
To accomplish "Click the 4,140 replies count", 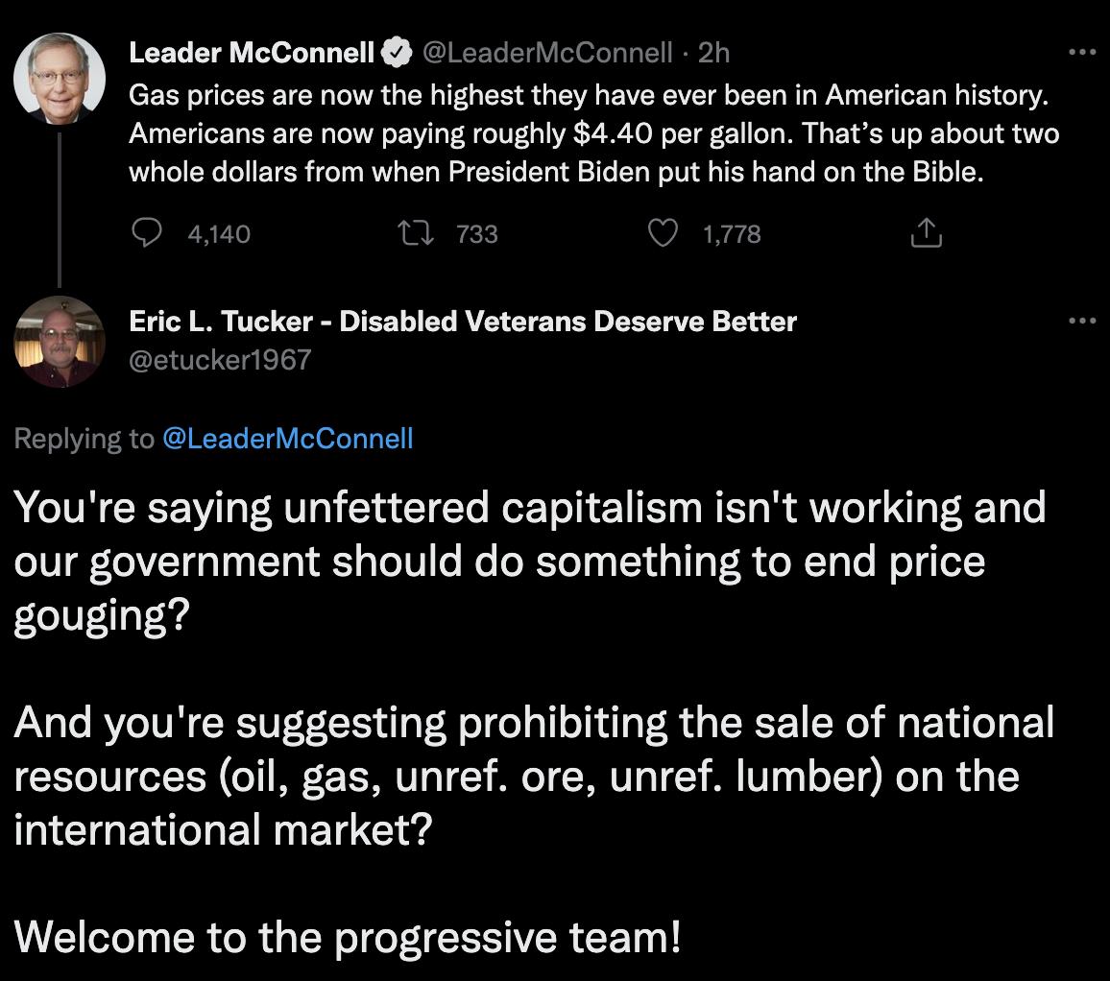I will [x=217, y=233].
